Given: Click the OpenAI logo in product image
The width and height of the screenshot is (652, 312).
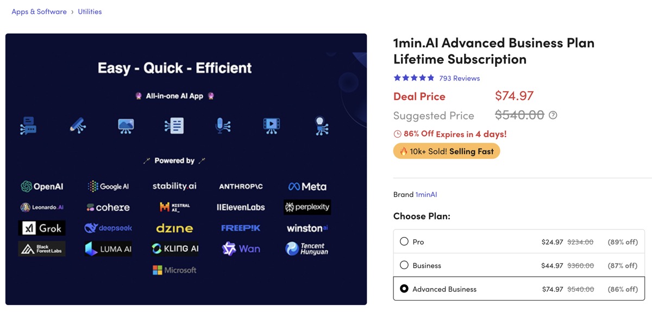Looking at the screenshot, I should click(x=42, y=186).
